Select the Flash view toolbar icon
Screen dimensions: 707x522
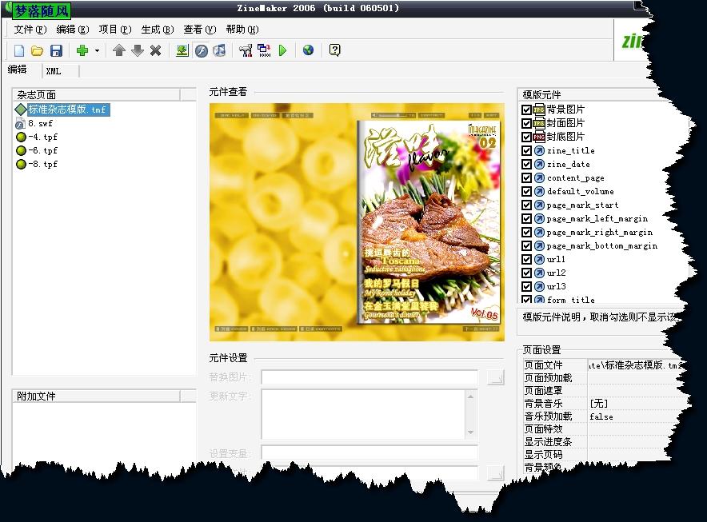click(201, 50)
